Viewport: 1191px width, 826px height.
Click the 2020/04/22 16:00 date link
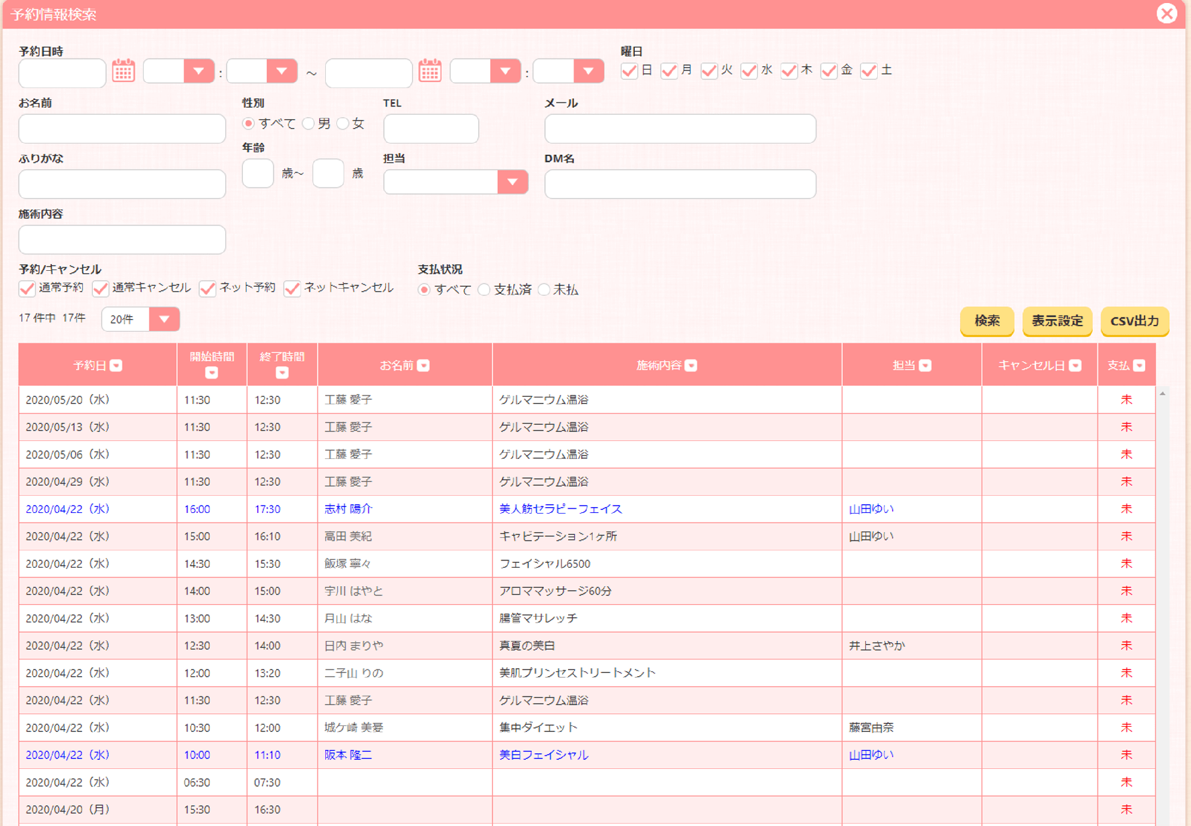click(67, 509)
